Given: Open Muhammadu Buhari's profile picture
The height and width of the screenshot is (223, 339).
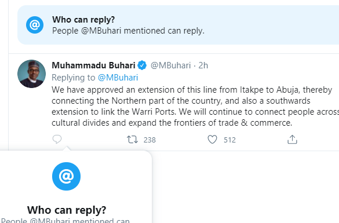Looking at the screenshot, I should tap(31, 74).
